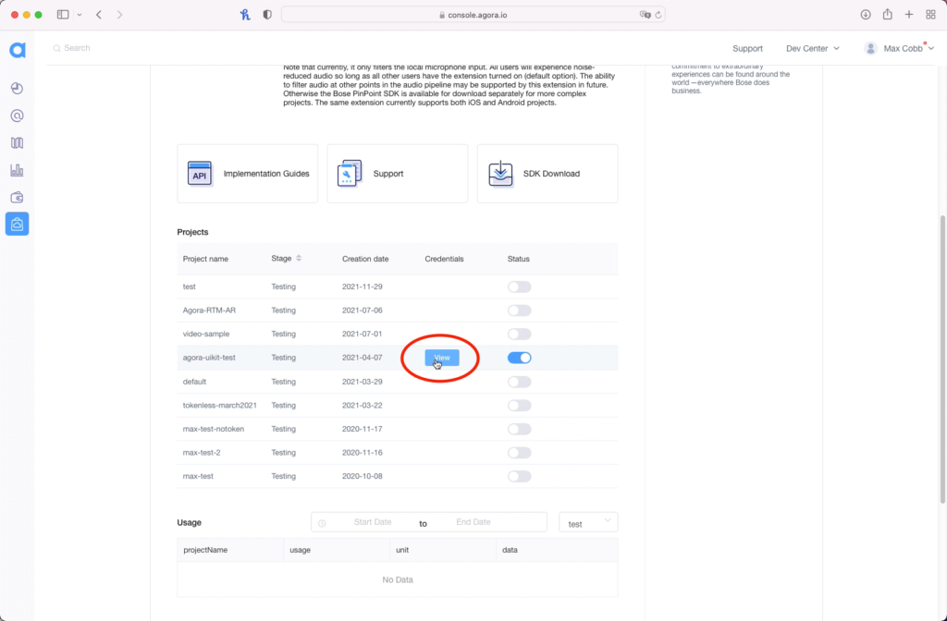947x621 pixels.
Task: Expand the Dev Center dropdown
Action: pyautogui.click(x=812, y=48)
